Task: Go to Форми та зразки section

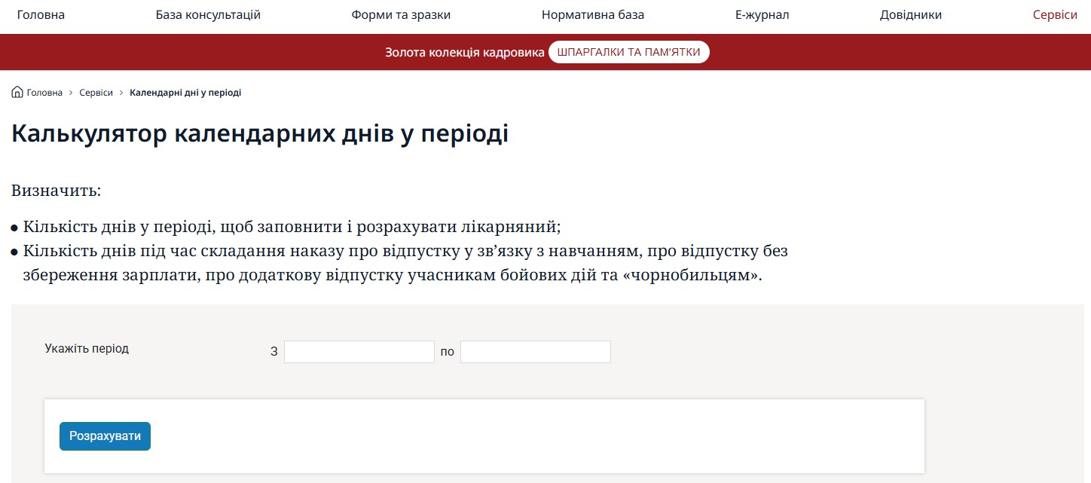Action: (x=401, y=15)
